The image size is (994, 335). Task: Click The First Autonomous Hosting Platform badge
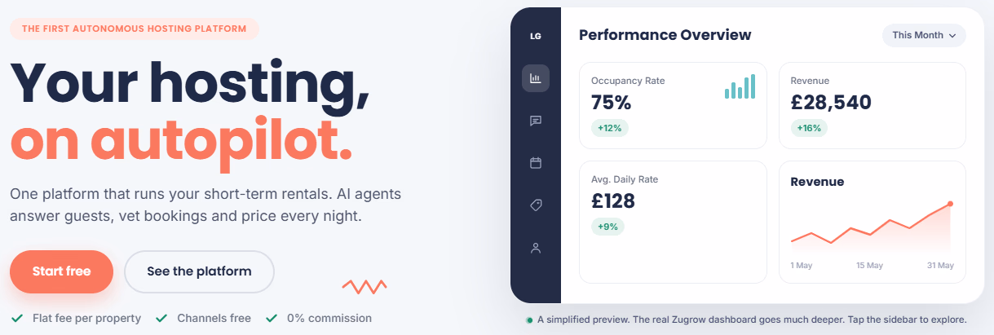[x=135, y=29]
